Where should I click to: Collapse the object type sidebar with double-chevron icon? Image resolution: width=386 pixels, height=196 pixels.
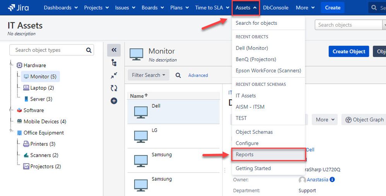point(114,50)
